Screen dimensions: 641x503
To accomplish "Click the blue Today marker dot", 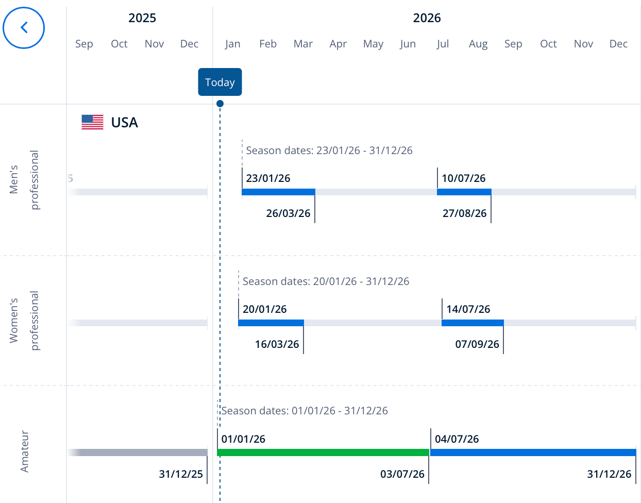I will 220,103.
